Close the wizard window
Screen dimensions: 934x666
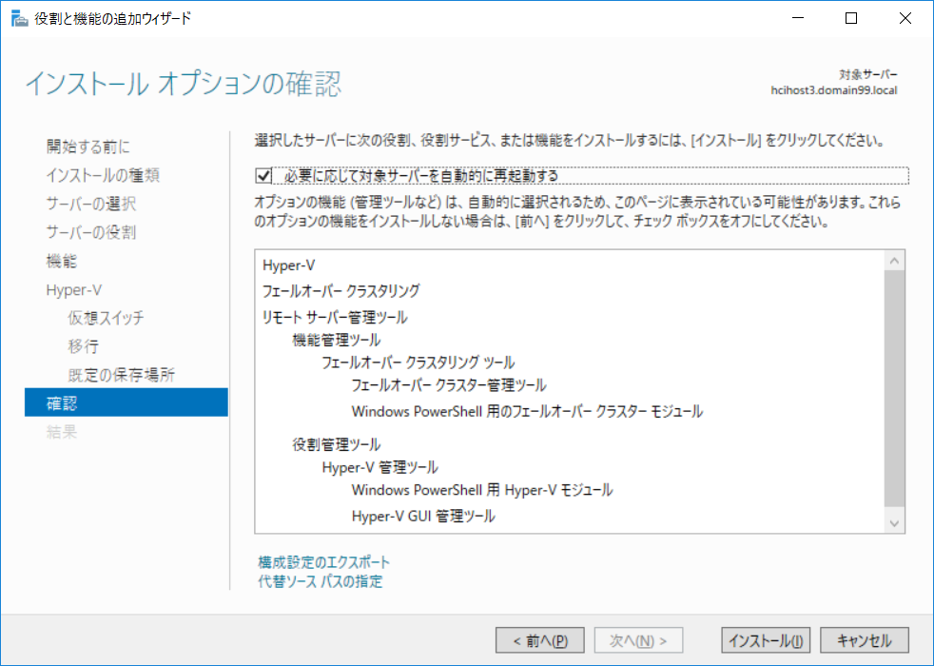point(905,18)
